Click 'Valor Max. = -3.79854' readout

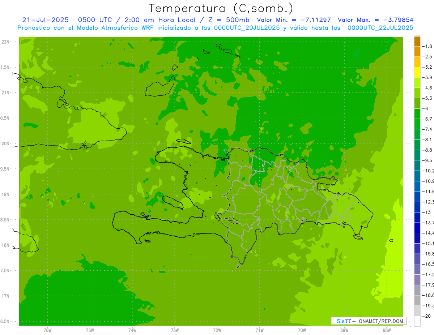pyautogui.click(x=375, y=20)
